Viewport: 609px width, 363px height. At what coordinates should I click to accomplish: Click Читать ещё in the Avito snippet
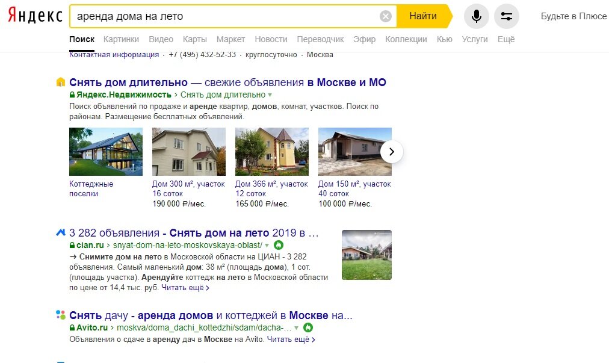point(291,340)
